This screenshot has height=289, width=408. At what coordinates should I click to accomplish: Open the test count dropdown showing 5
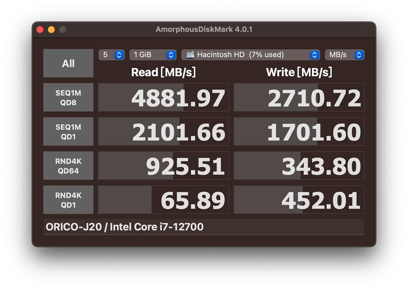point(112,55)
